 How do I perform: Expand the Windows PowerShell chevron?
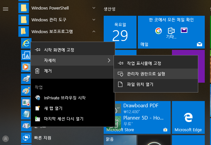click(94, 8)
